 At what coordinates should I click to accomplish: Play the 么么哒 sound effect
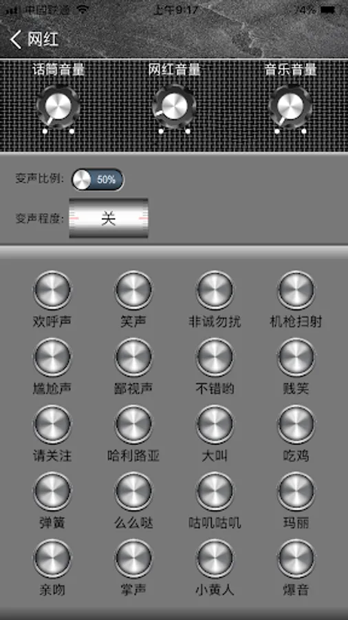[133, 491]
